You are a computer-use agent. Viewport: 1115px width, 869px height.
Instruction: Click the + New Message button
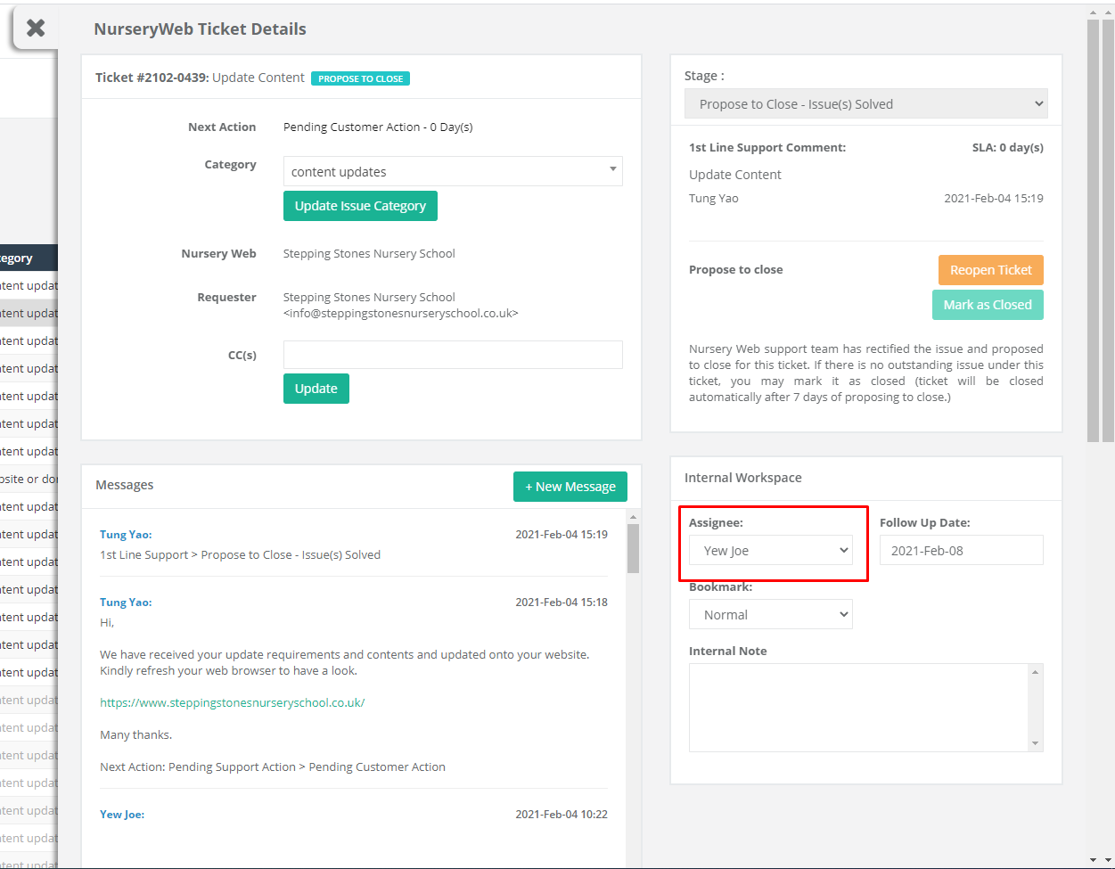[570, 487]
